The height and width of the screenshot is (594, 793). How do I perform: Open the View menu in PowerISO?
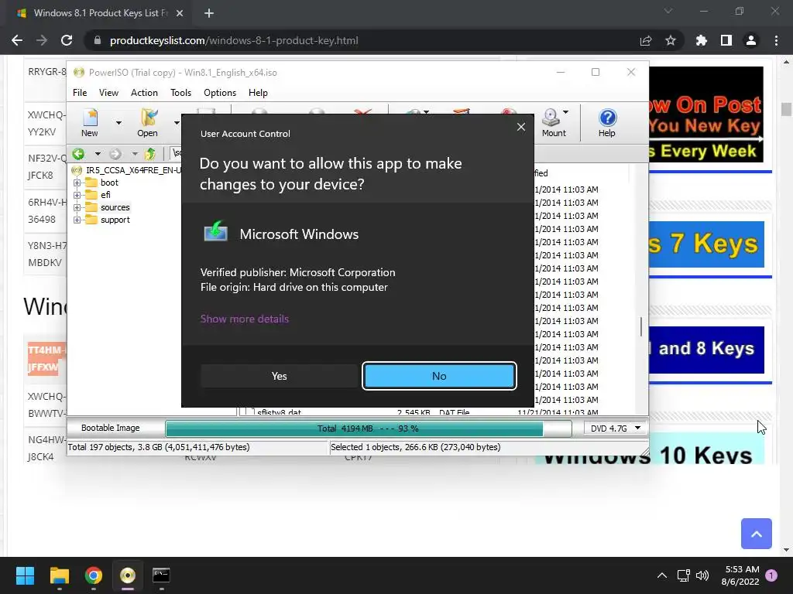(108, 93)
